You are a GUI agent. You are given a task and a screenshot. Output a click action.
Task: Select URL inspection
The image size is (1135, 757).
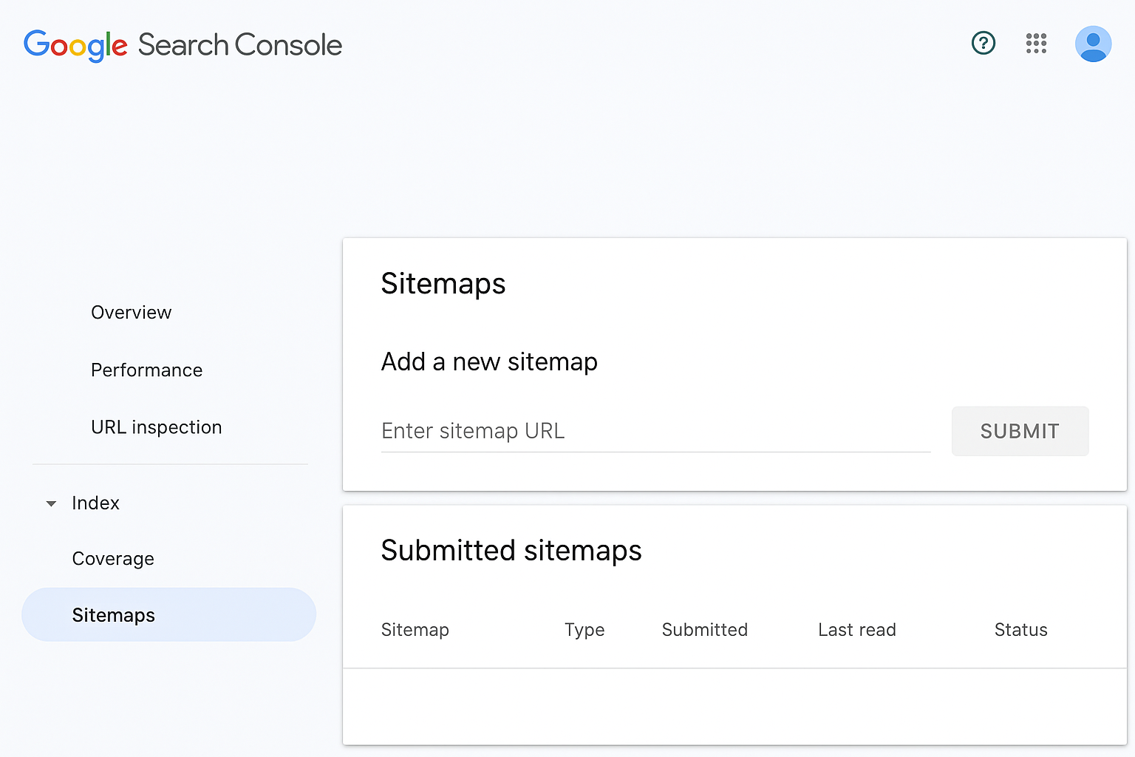pos(156,427)
